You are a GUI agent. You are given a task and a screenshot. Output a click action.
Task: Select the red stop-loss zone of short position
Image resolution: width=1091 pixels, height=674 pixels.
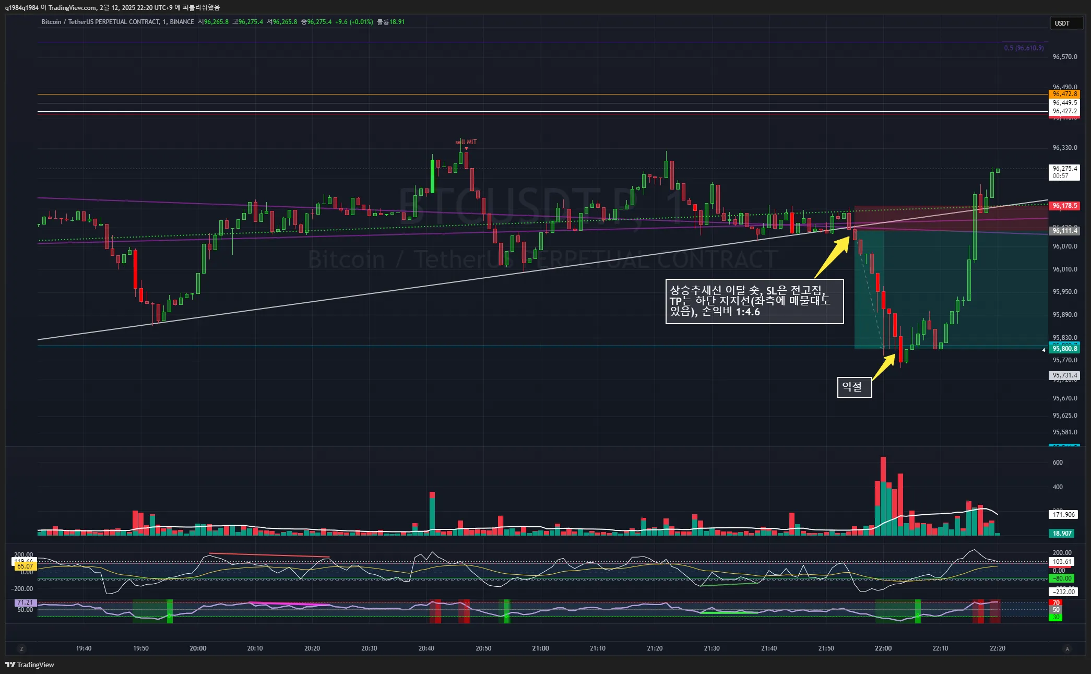tap(951, 218)
